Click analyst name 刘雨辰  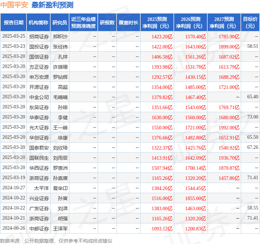click(x=60, y=158)
